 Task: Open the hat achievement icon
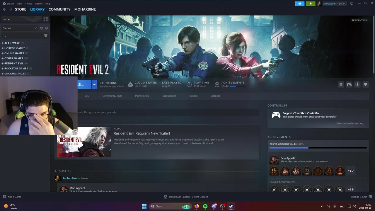pyautogui.click(x=318, y=171)
